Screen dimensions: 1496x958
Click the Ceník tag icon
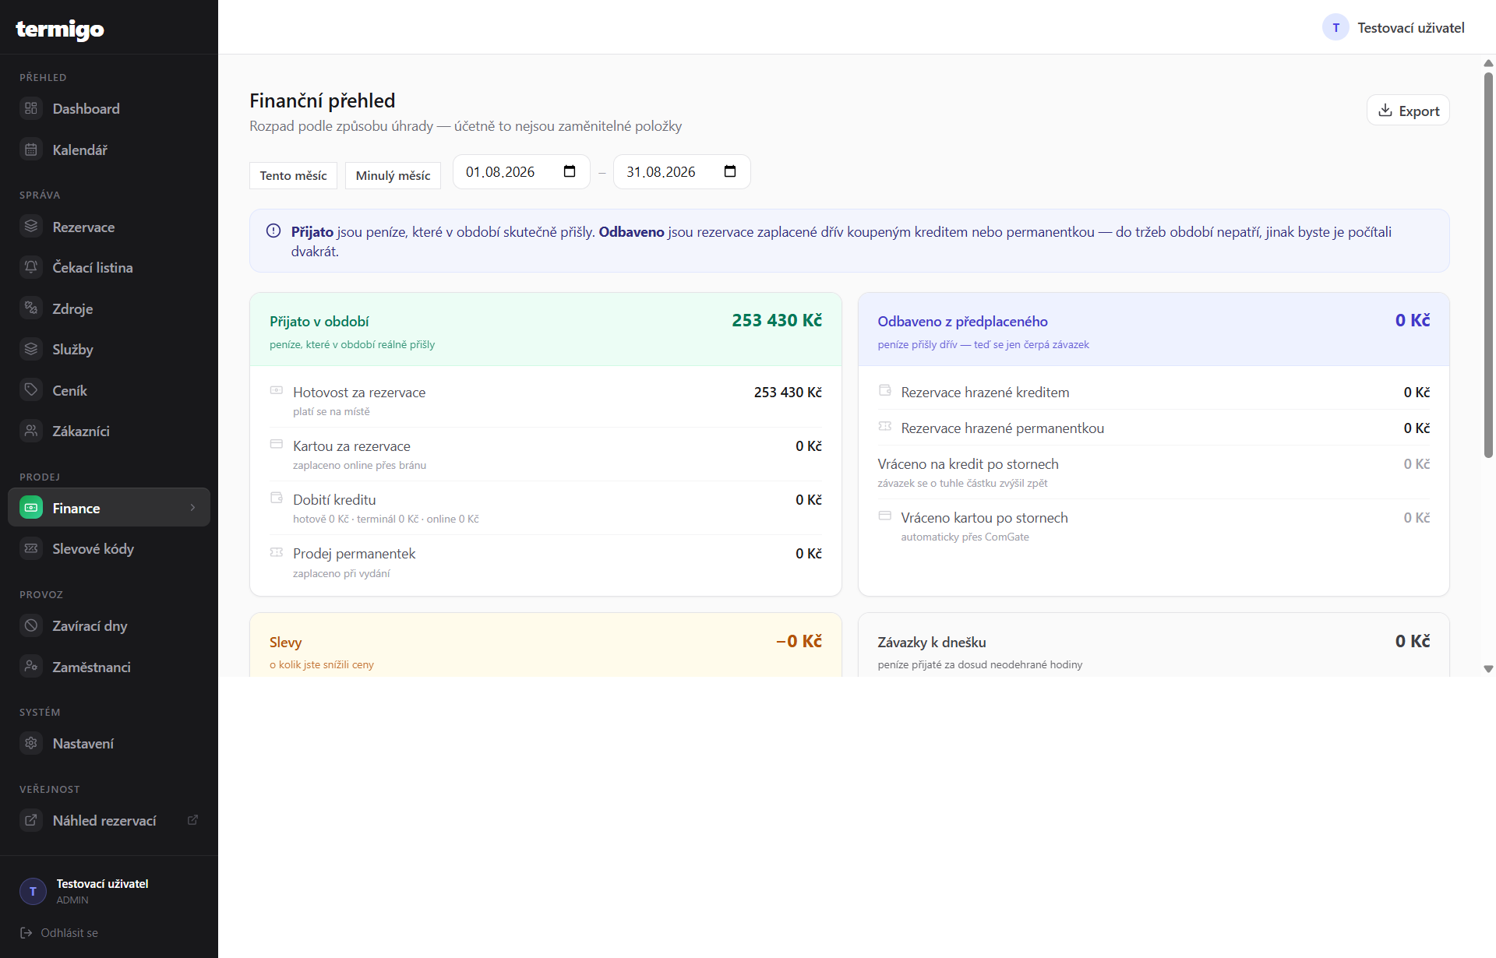31,390
